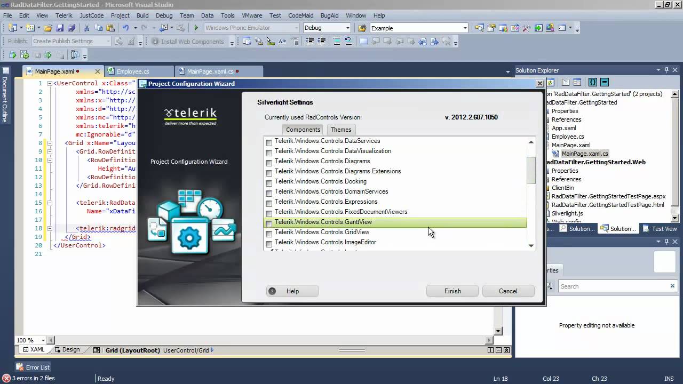Click the Uncomment Lines icon

tap(348, 41)
